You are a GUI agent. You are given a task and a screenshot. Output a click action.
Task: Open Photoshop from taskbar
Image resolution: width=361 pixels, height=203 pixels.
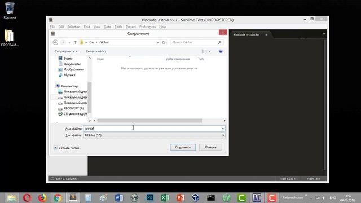click(149, 198)
